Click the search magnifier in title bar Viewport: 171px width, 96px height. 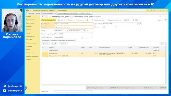pyautogui.click(x=118, y=10)
